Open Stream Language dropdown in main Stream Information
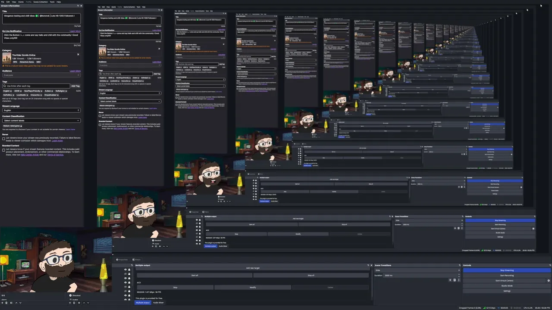 [x=41, y=110]
